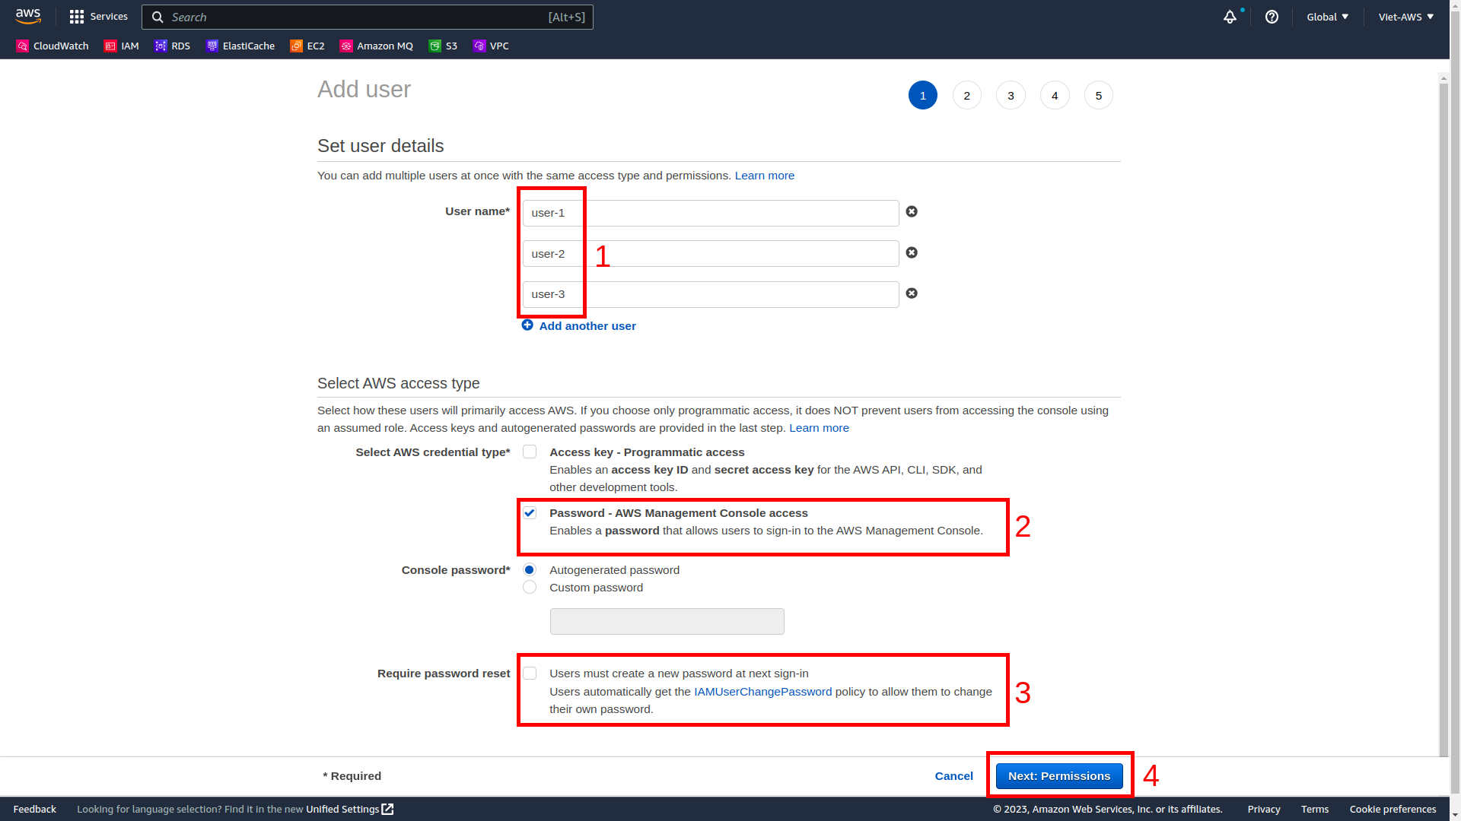Open CloudWatch from favorites bar
Screen dimensions: 1461x821
pos(53,46)
